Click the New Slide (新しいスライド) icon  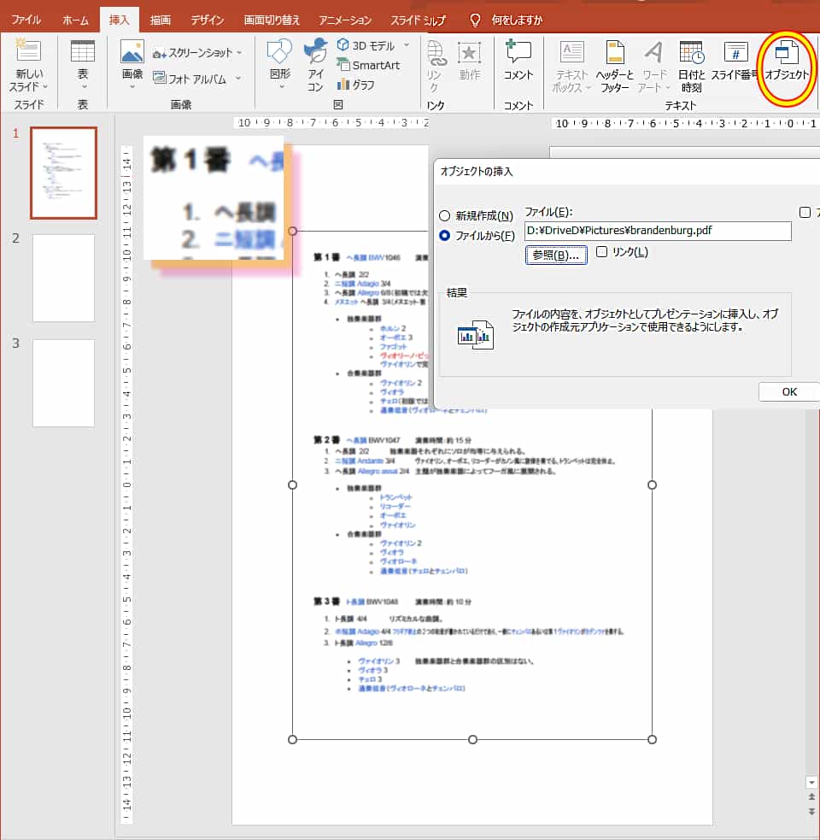28,51
